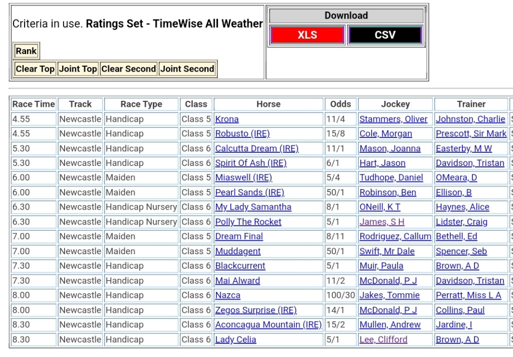513x357 pixels.
Task: Download ratings as CSV file
Action: (385, 35)
